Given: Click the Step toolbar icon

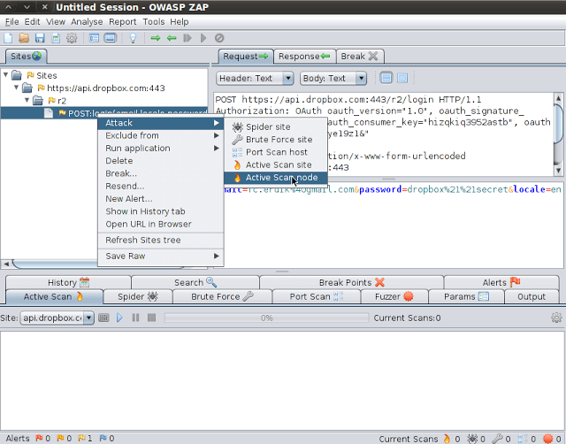Looking at the screenshot, I should (x=187, y=38).
